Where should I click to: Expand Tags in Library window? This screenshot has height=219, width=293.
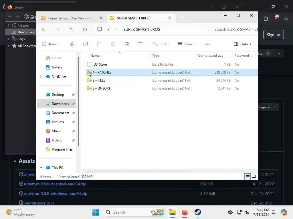pyautogui.click(x=9, y=39)
